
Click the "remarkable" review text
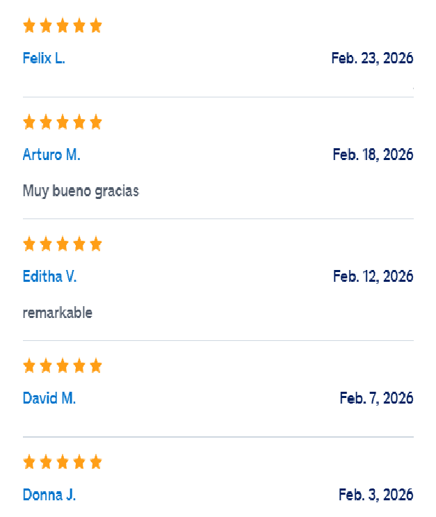(58, 313)
